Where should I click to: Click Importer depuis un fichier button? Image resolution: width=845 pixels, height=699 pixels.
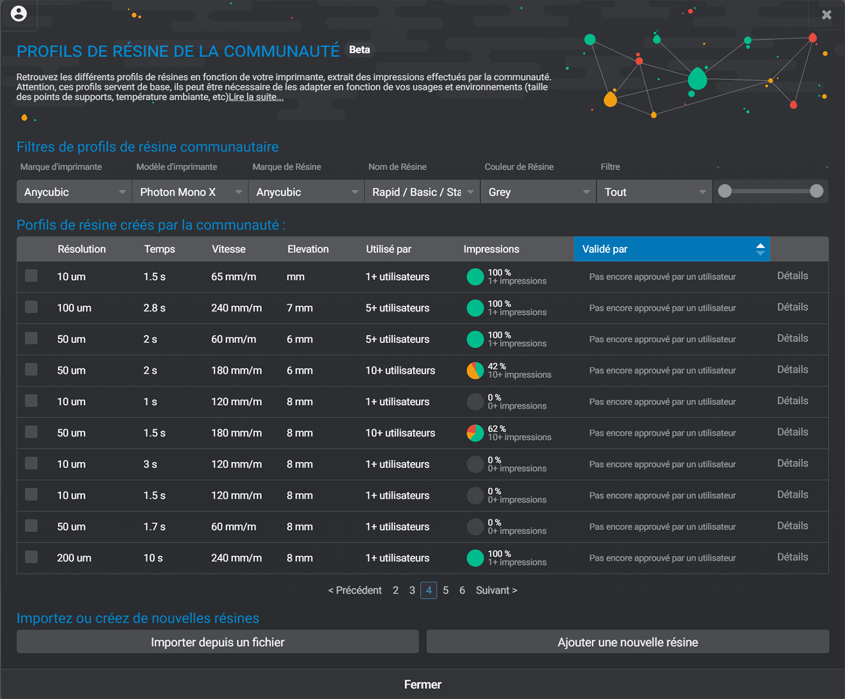click(x=217, y=642)
